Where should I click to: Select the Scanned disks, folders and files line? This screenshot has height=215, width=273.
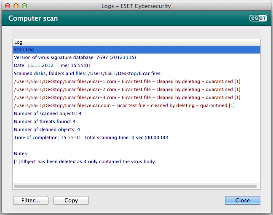91,73
